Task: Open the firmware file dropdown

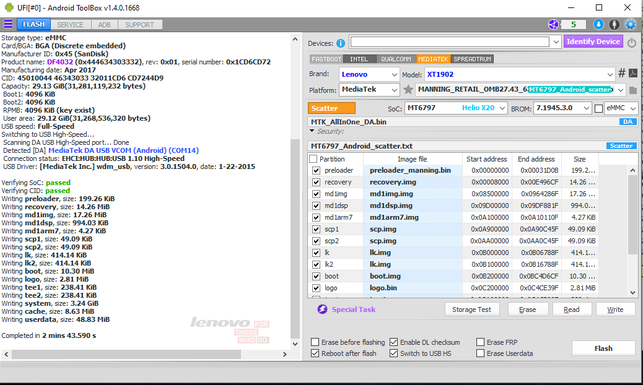Action: coord(620,90)
